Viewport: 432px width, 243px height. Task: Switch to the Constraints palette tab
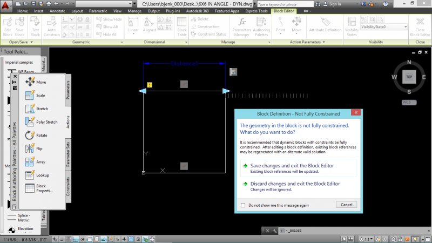tap(68, 186)
